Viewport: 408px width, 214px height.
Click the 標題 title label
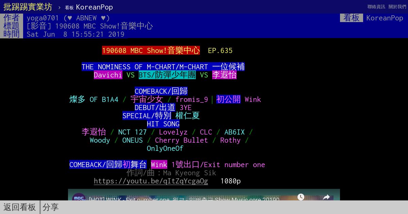12,26
